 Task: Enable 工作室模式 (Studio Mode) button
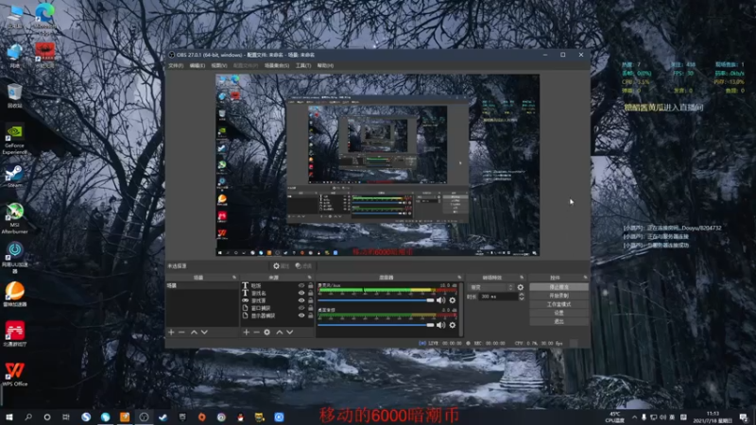558,304
